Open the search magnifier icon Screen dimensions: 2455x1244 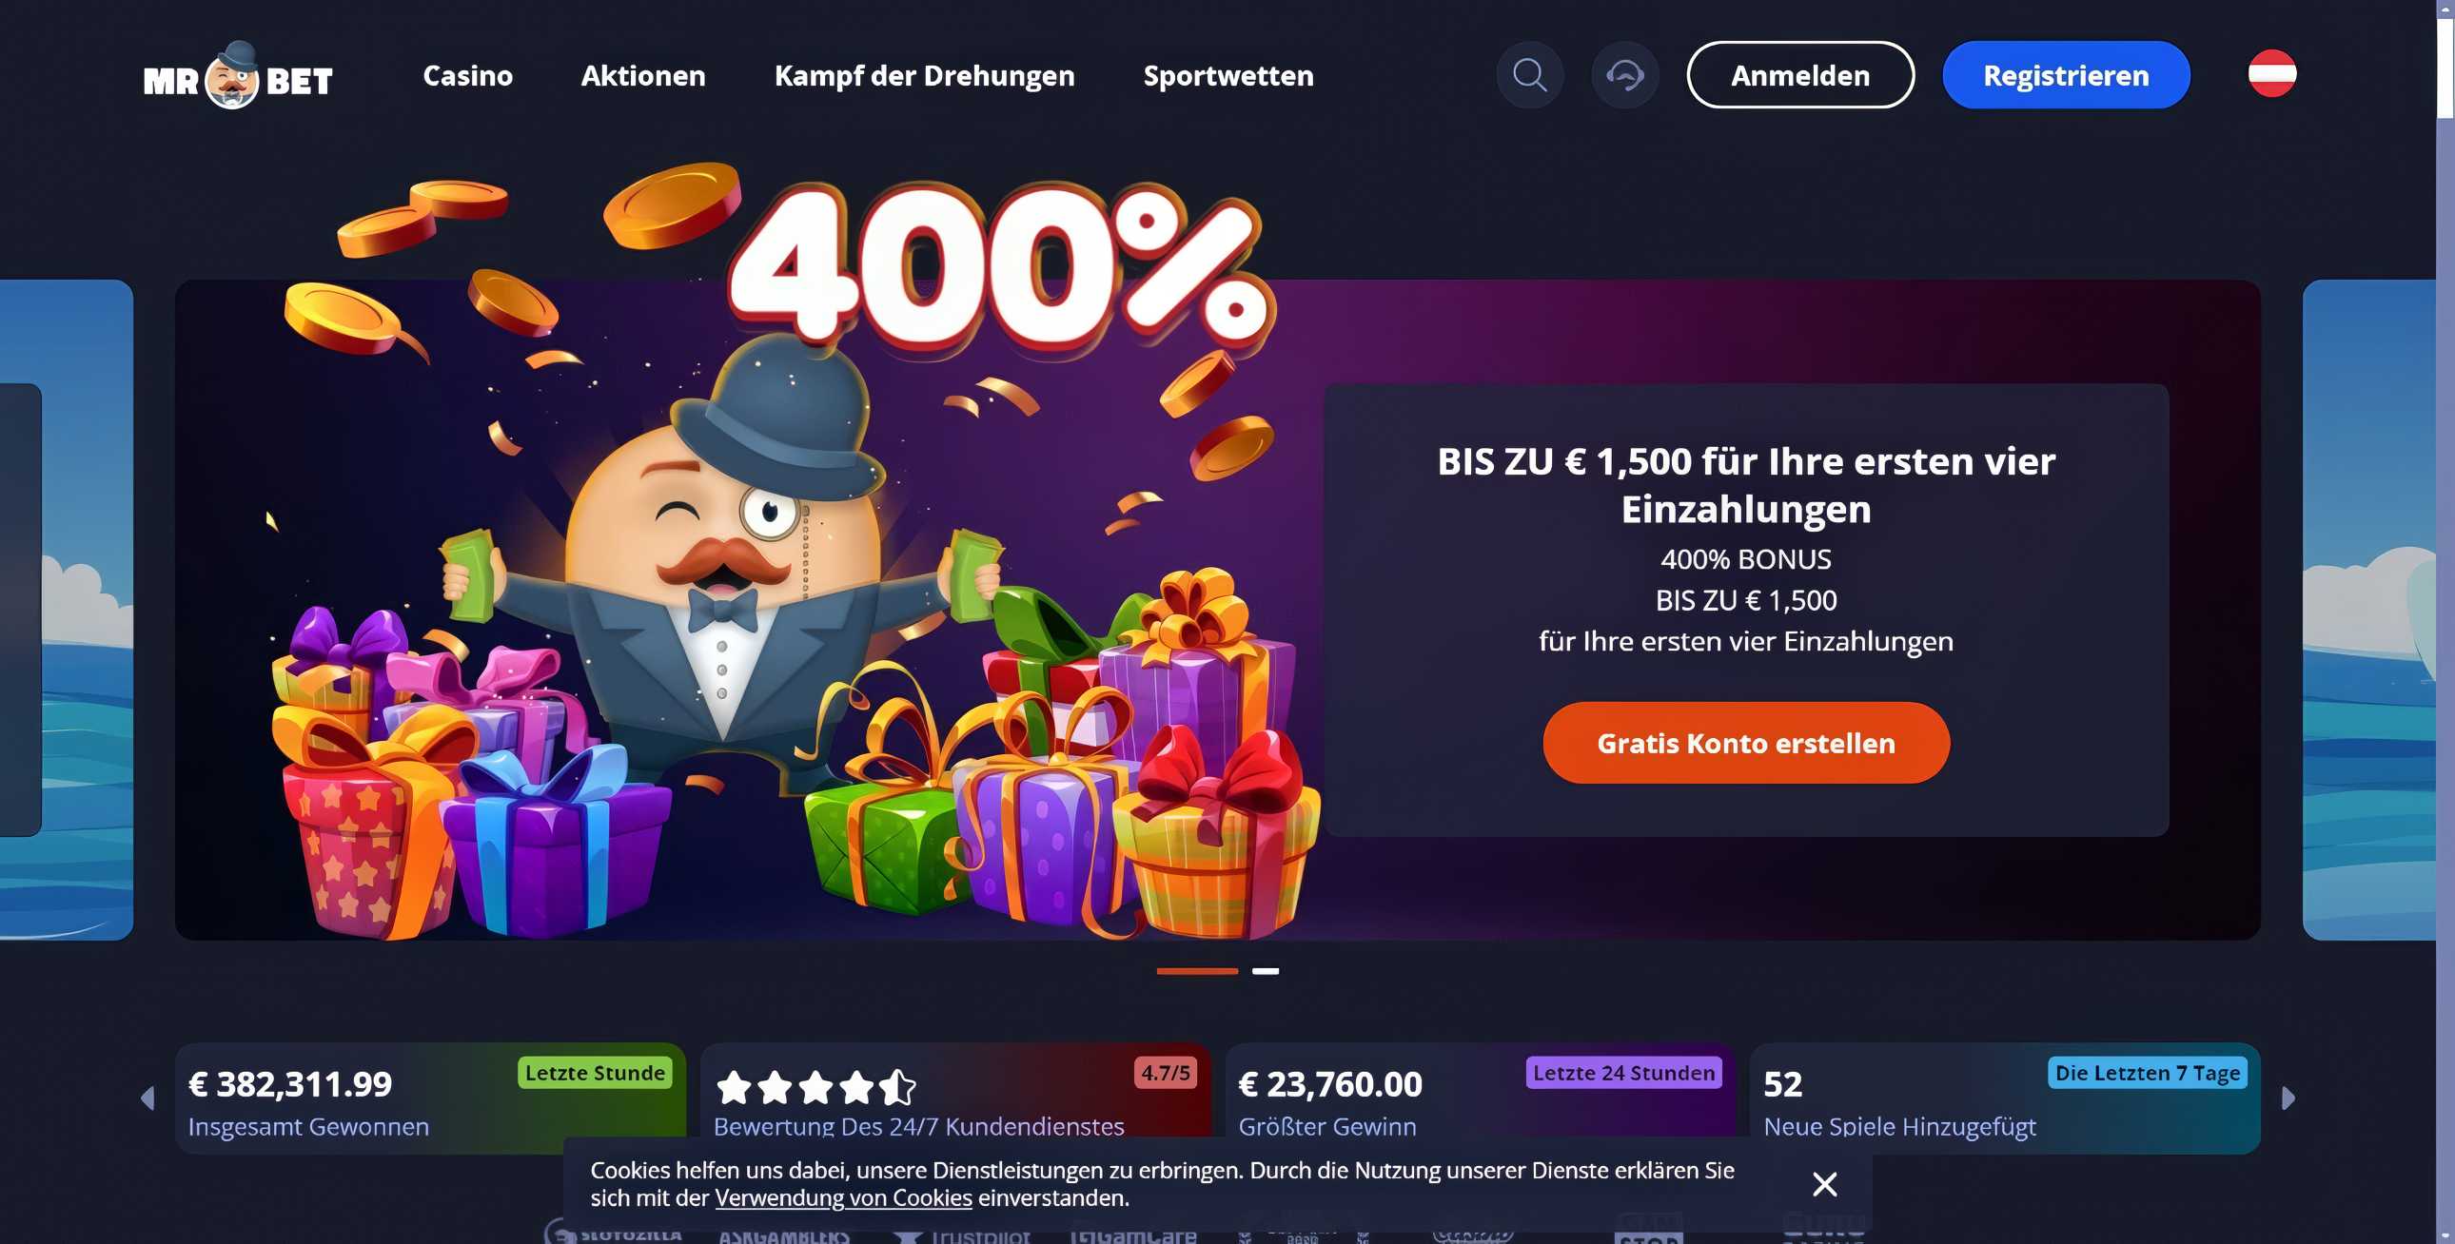(x=1529, y=74)
